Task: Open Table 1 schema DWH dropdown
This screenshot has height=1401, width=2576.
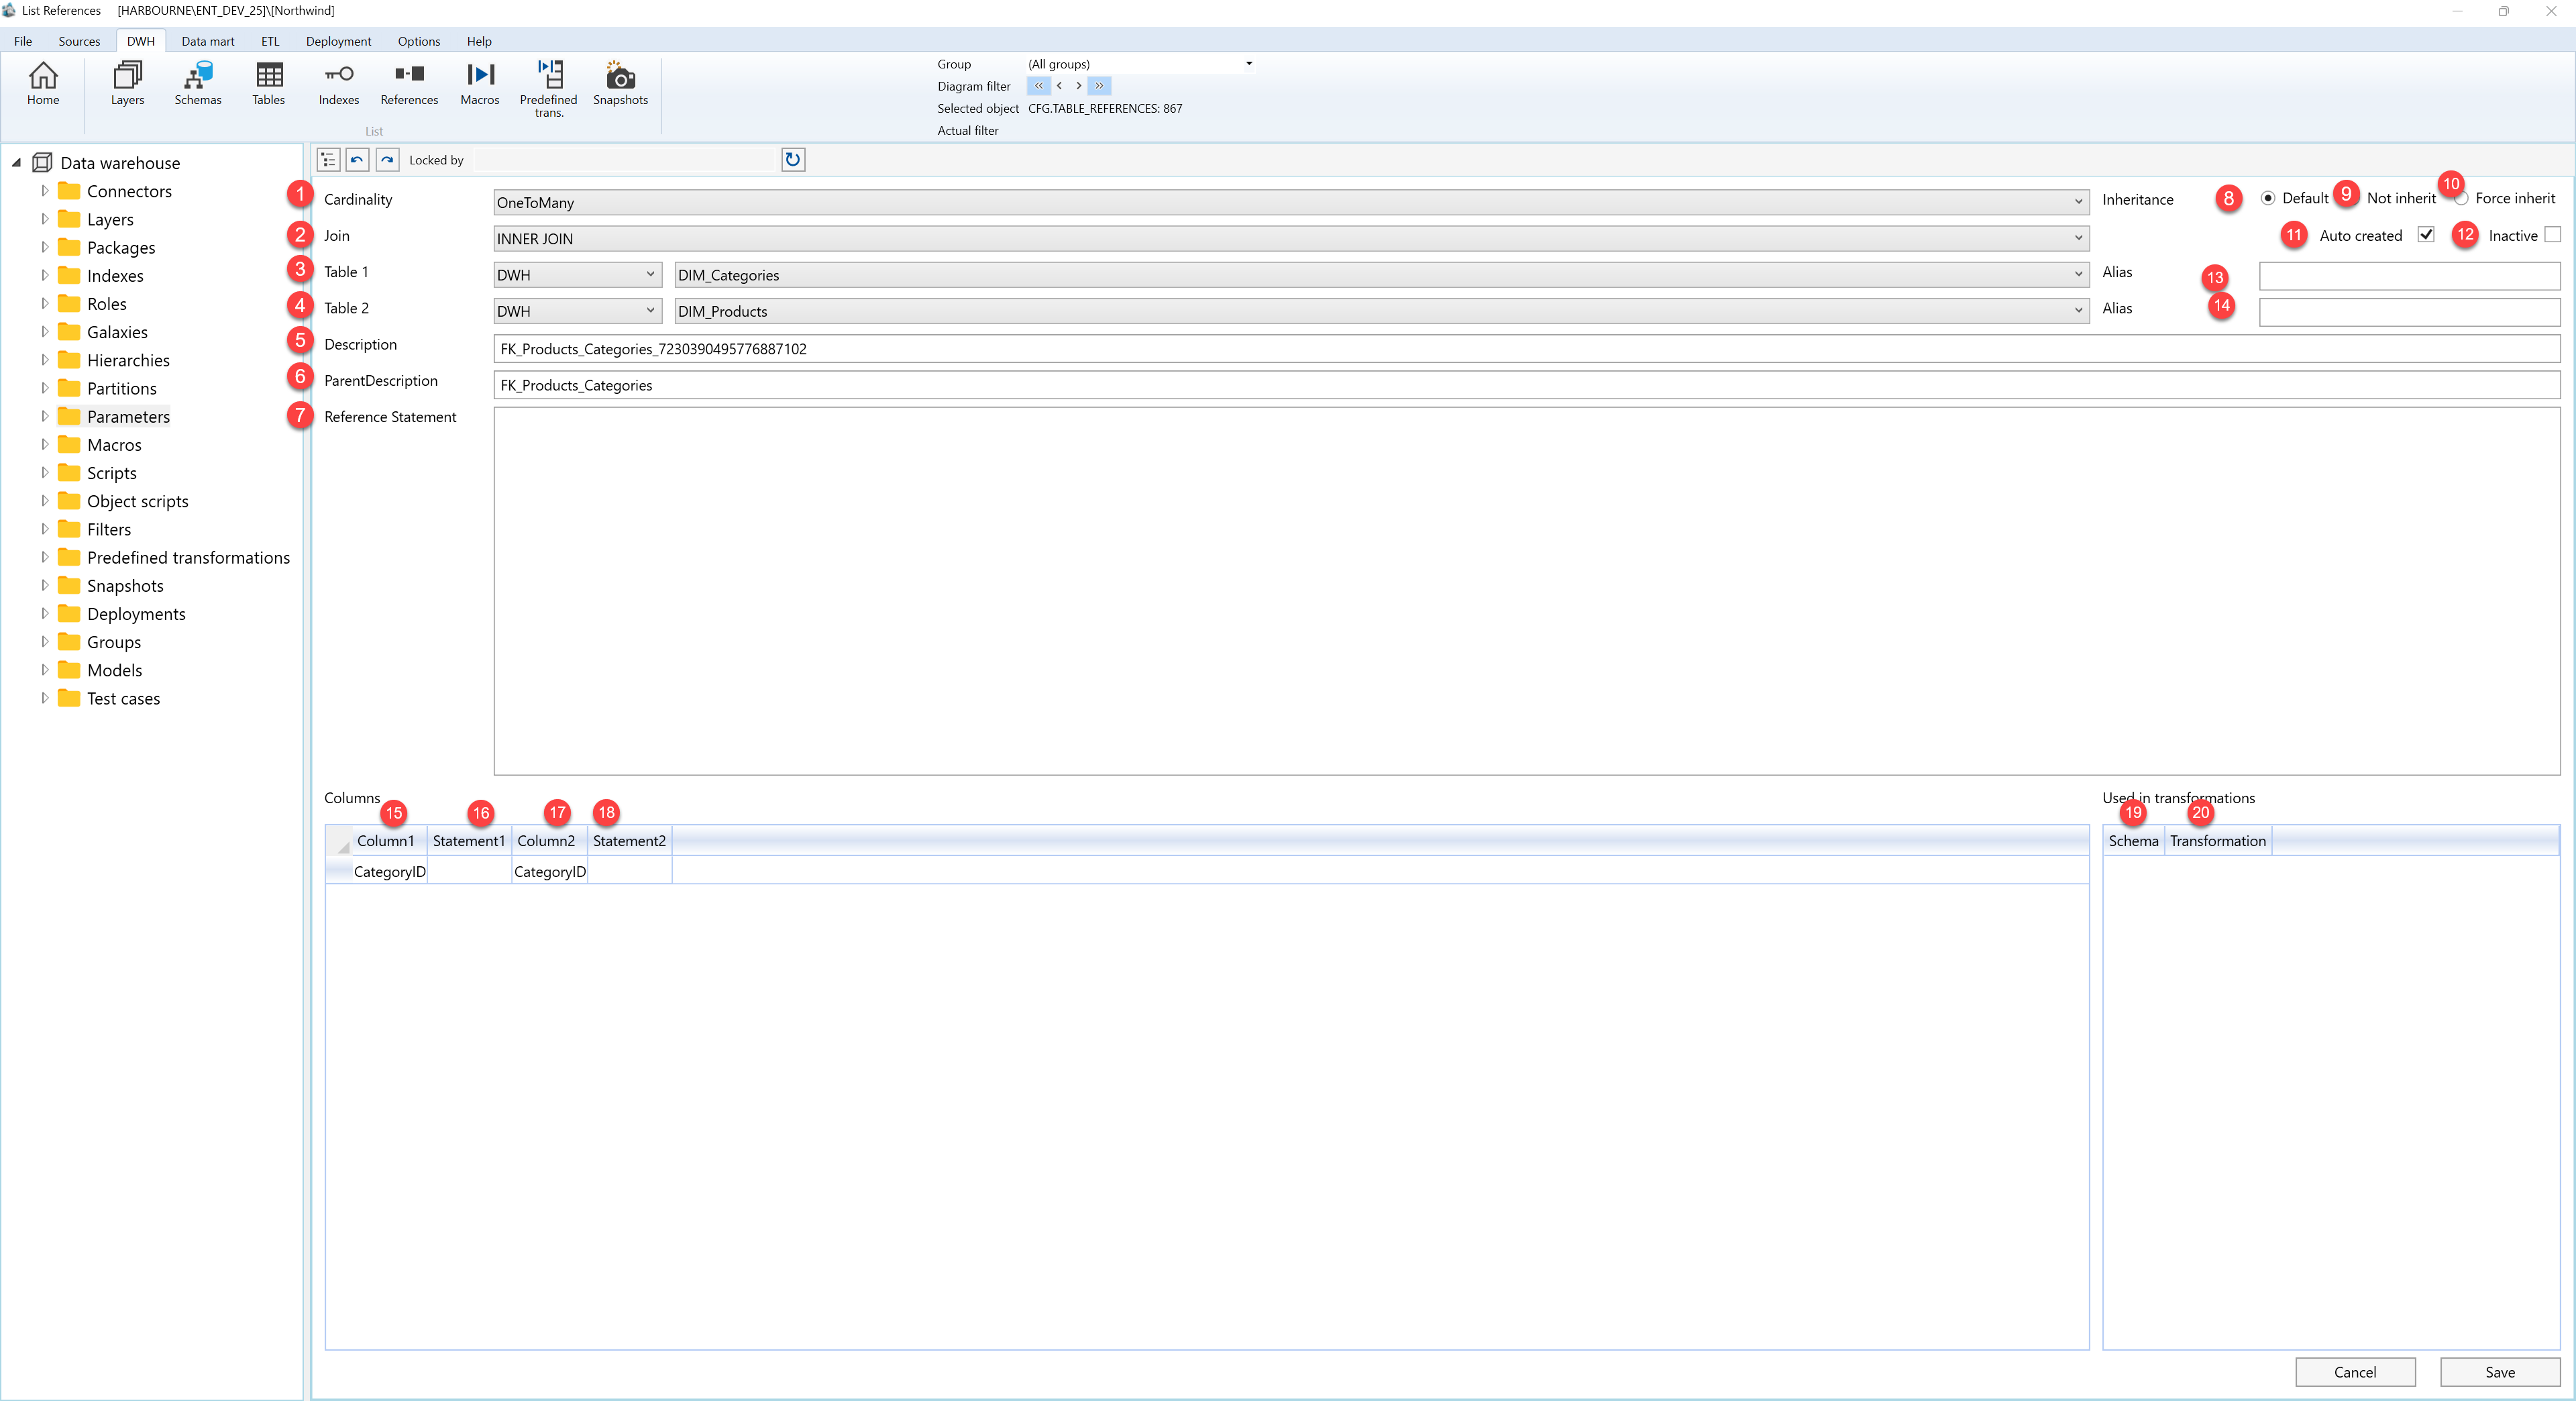Action: [577, 275]
